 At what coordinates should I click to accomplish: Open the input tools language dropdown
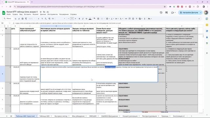coord(150,19)
